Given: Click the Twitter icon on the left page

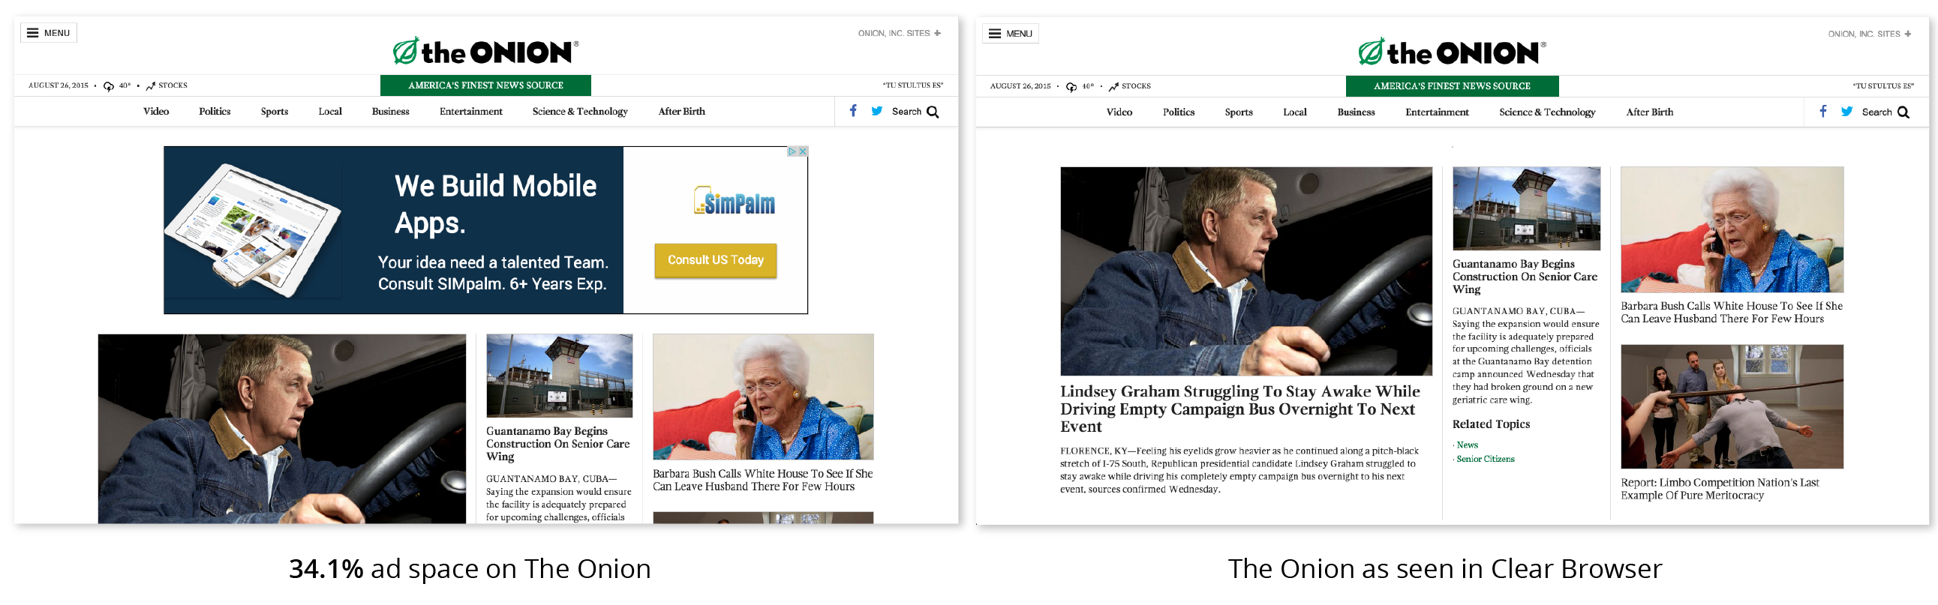Looking at the screenshot, I should [876, 111].
